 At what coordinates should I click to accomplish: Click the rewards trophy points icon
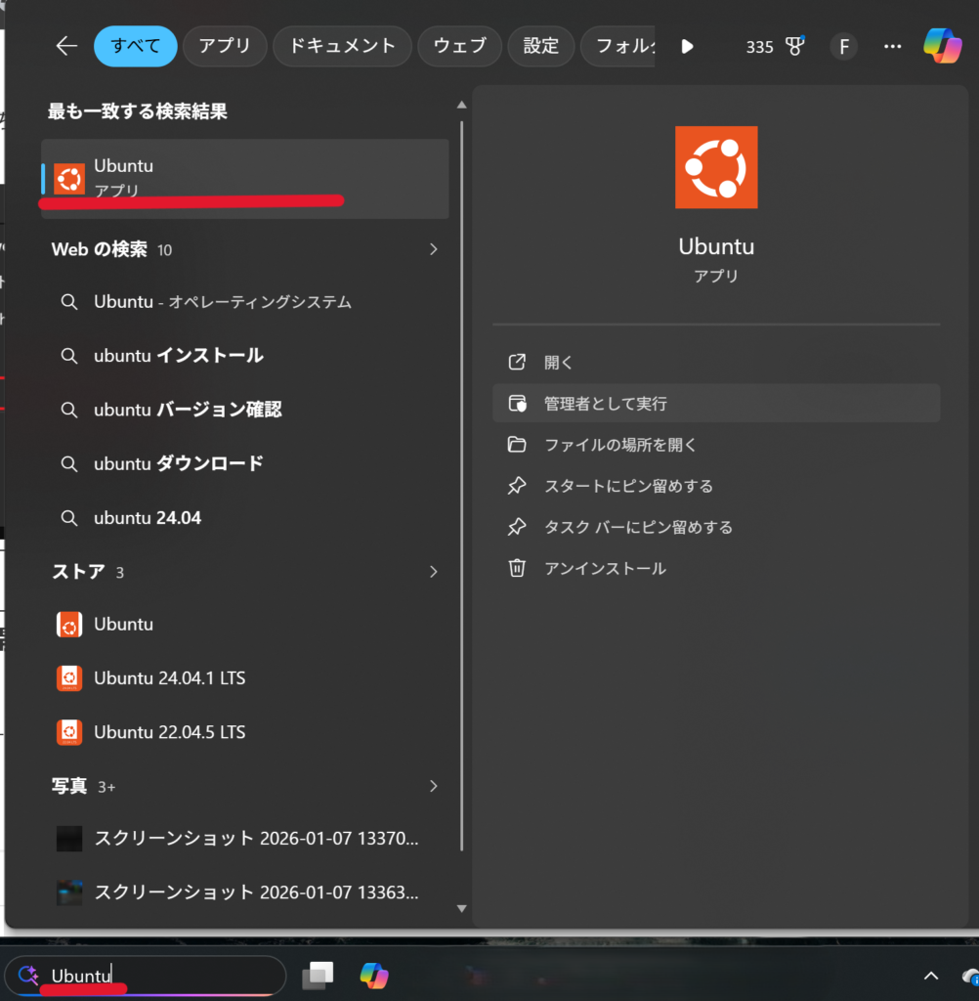[794, 46]
